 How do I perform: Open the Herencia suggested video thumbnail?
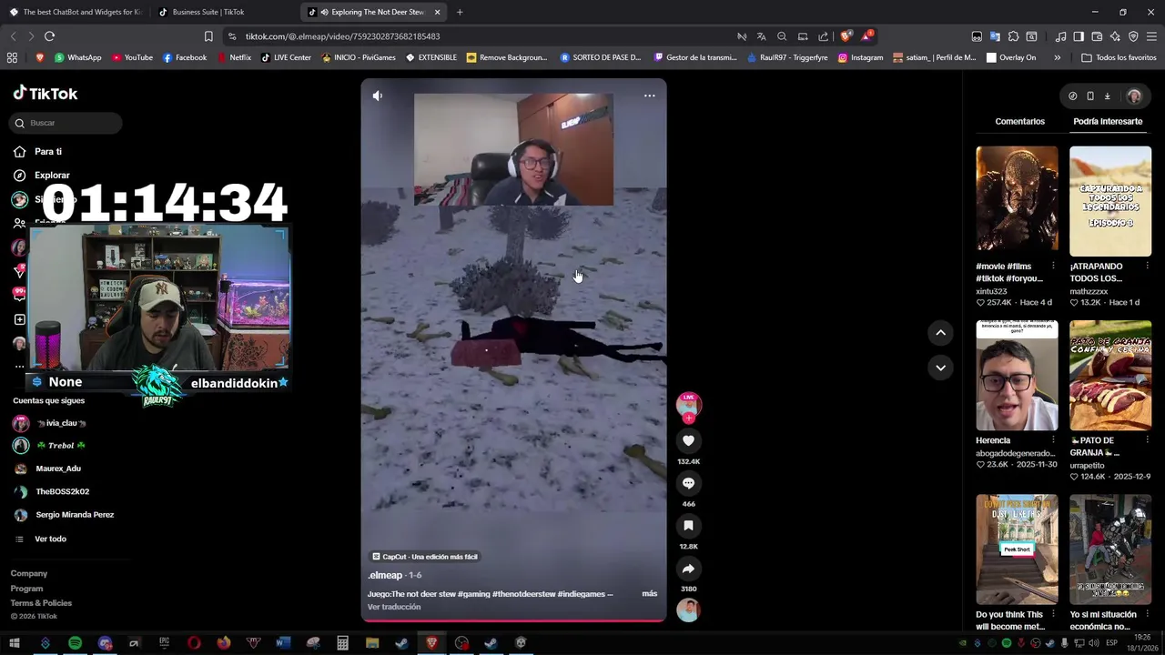(x=1017, y=375)
